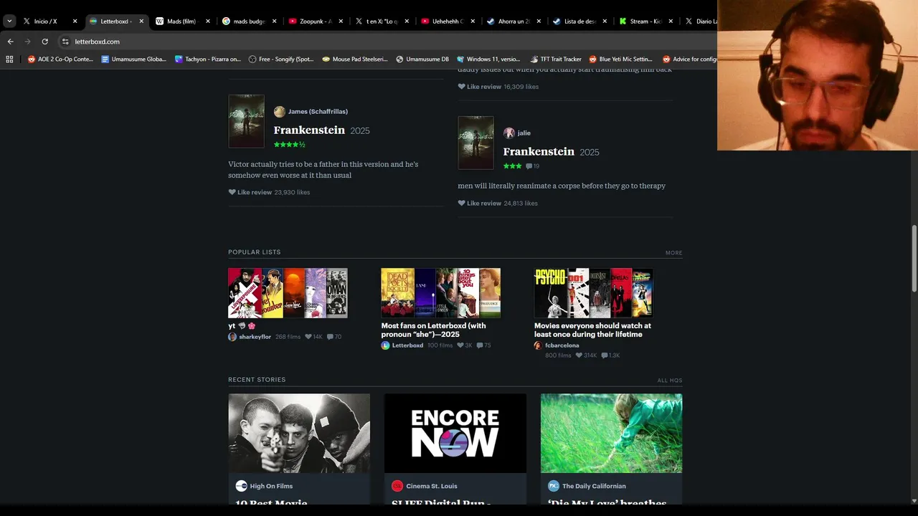Open Most fans on Letterboxd list title
The width and height of the screenshot is (918, 516).
433,330
